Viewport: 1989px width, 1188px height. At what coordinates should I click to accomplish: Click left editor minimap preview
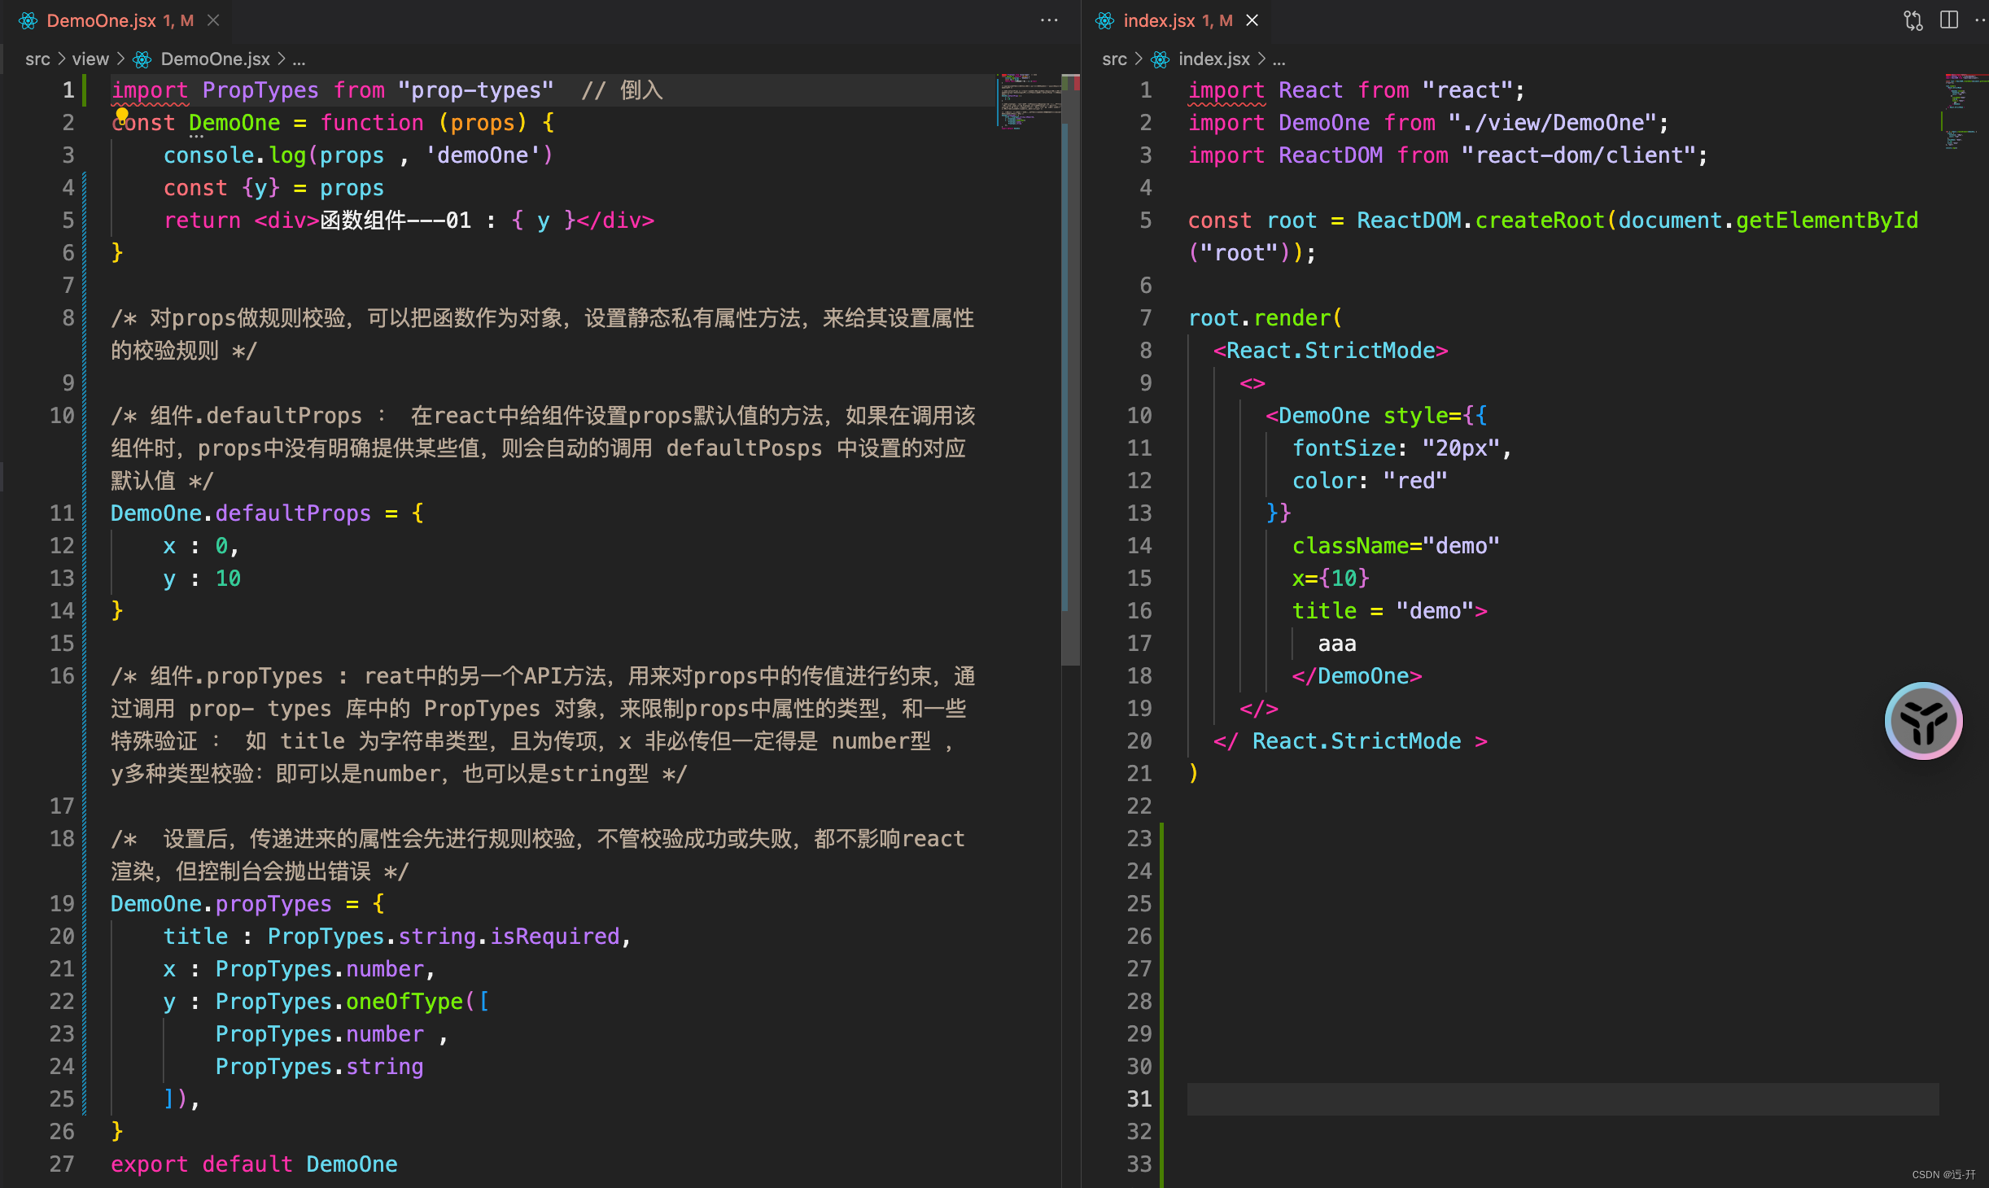point(1029,101)
